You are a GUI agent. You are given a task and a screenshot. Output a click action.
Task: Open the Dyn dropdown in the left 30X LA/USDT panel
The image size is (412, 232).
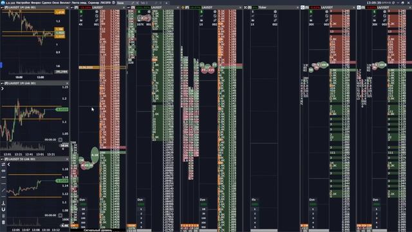[312, 200]
